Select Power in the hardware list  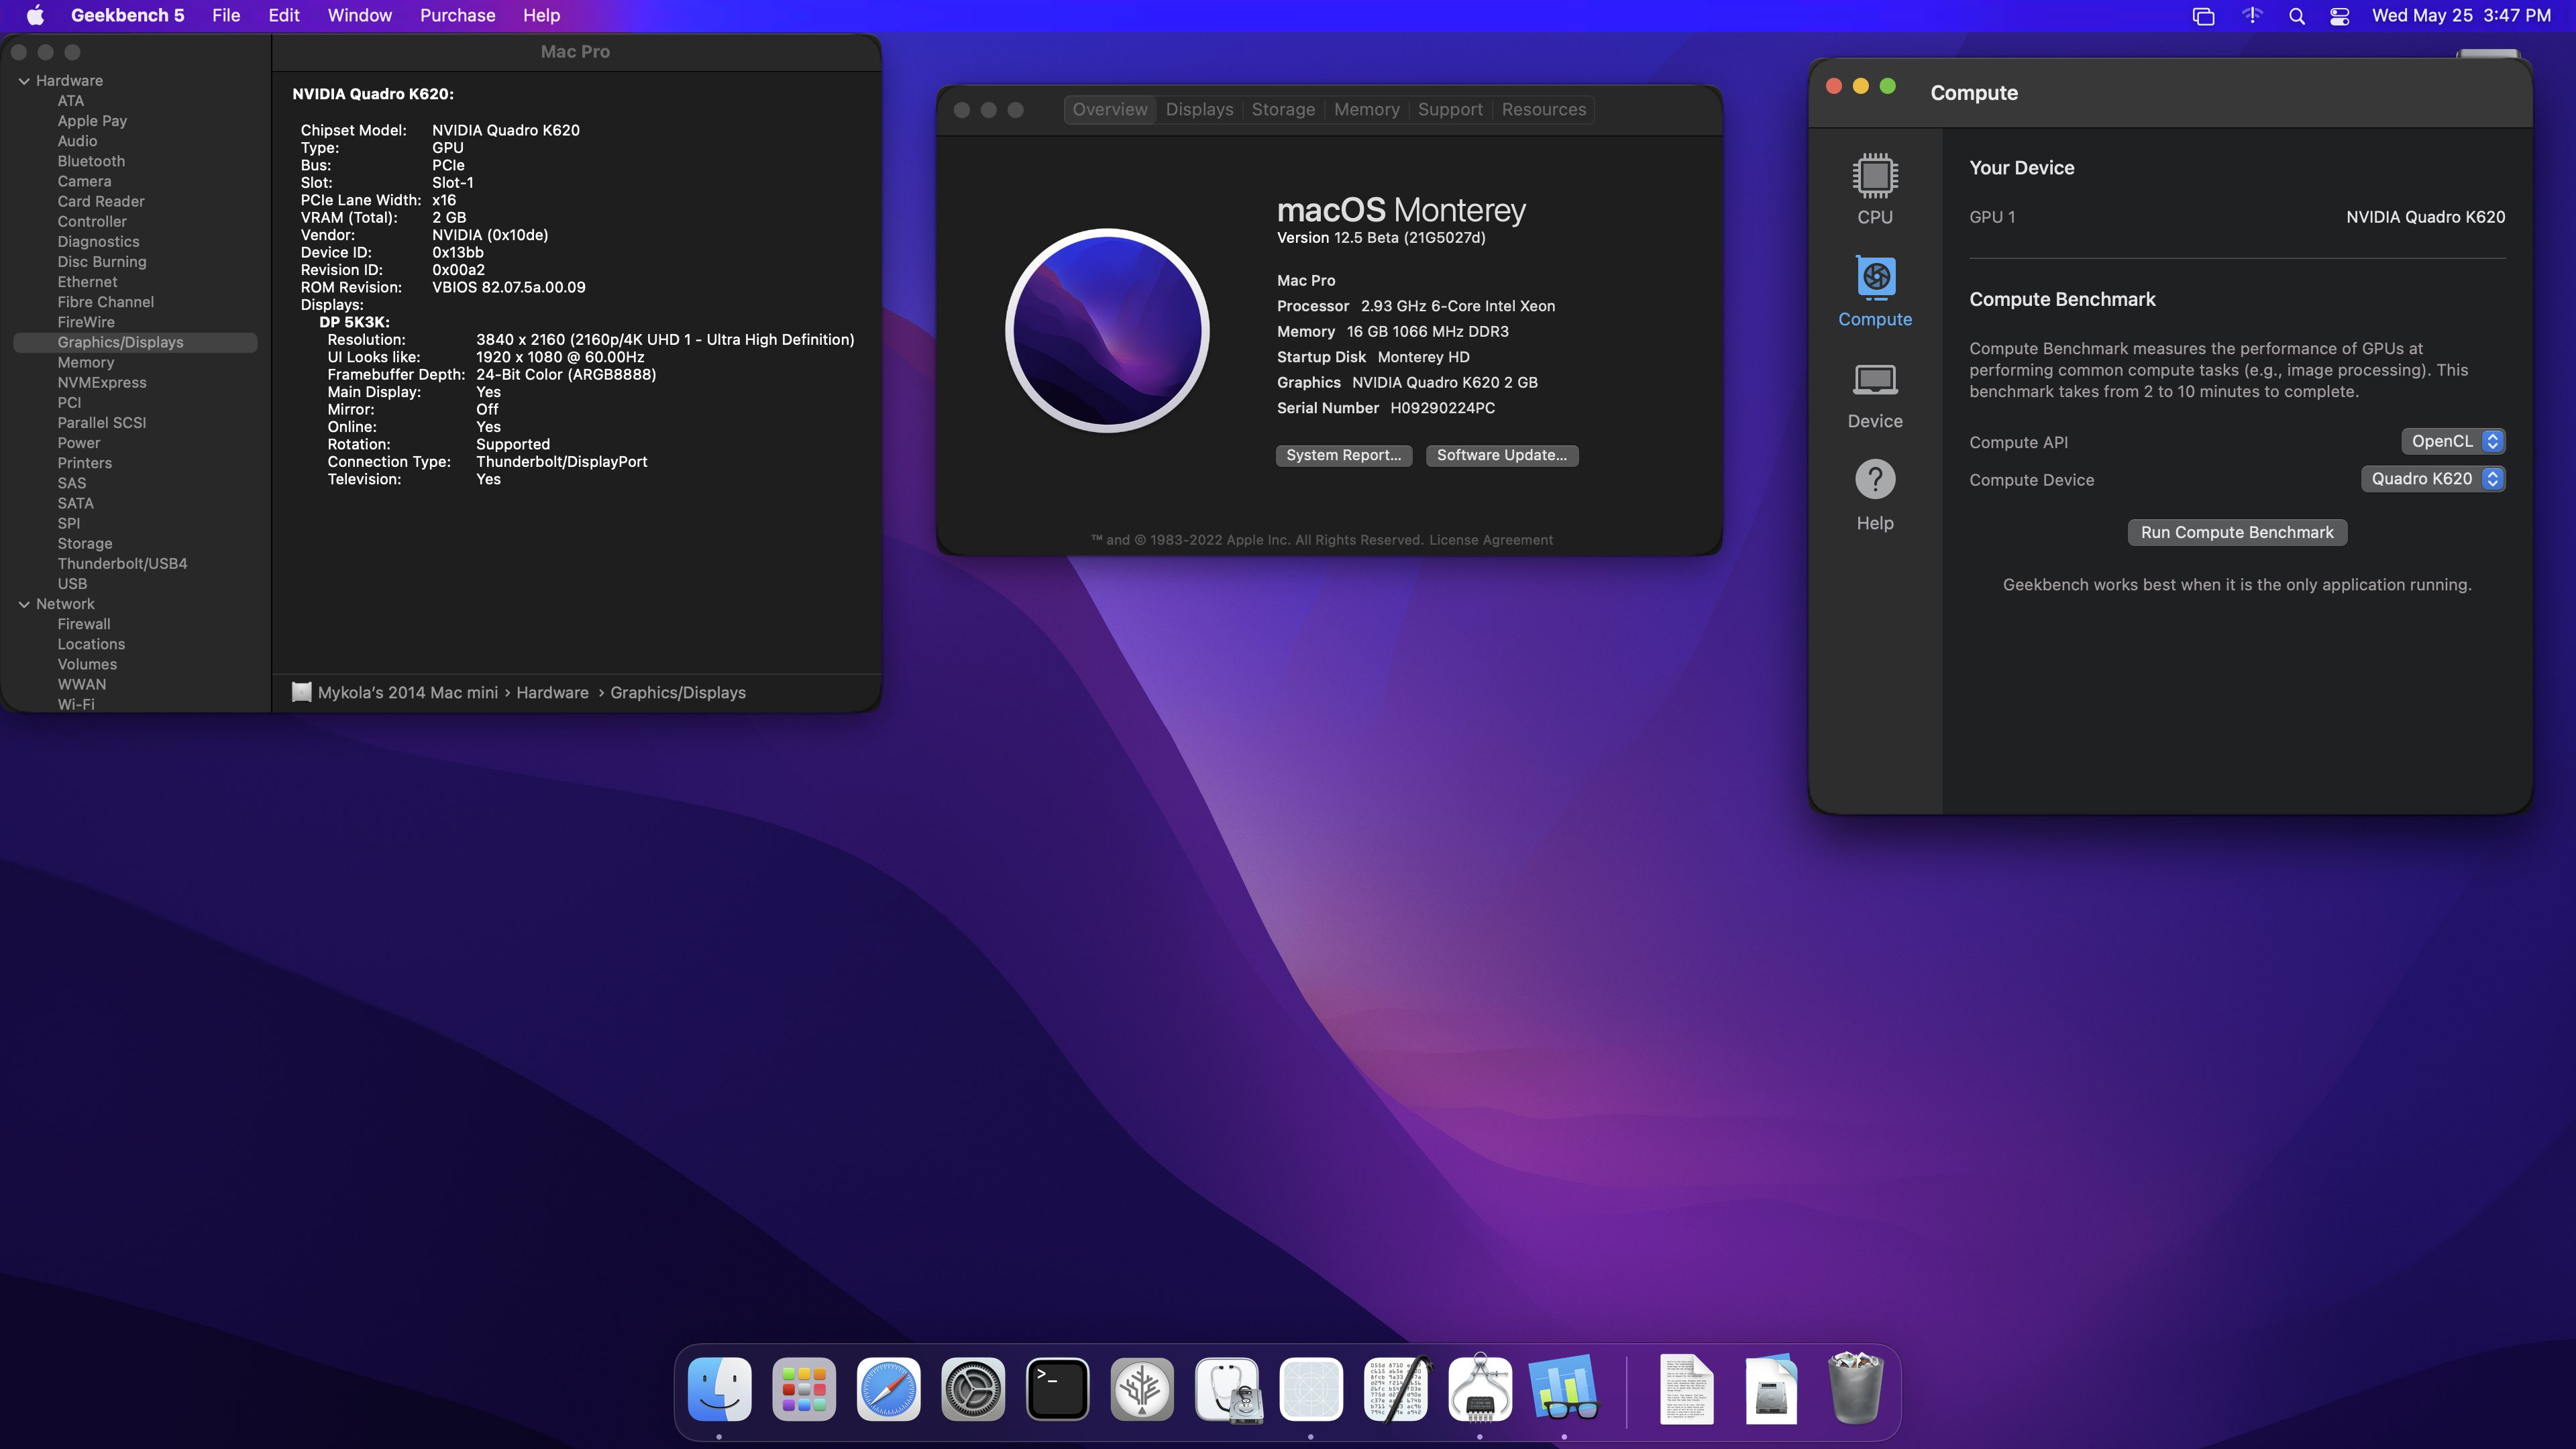(78, 443)
